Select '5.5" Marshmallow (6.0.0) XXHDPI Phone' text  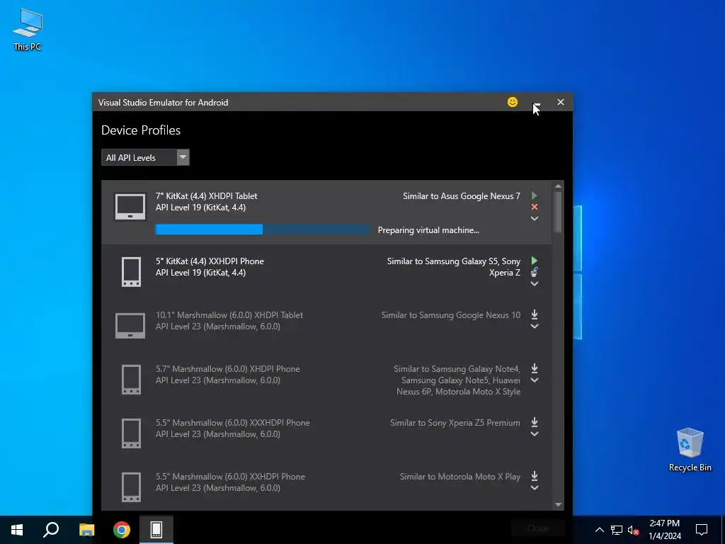tap(230, 477)
